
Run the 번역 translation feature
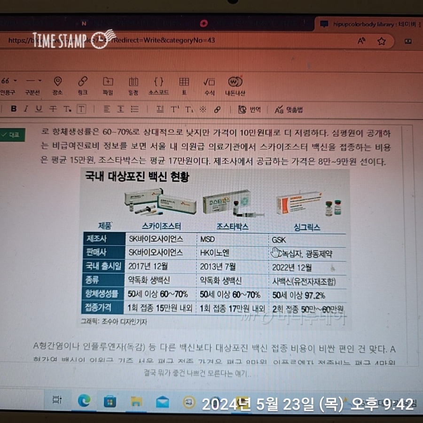click(250, 110)
